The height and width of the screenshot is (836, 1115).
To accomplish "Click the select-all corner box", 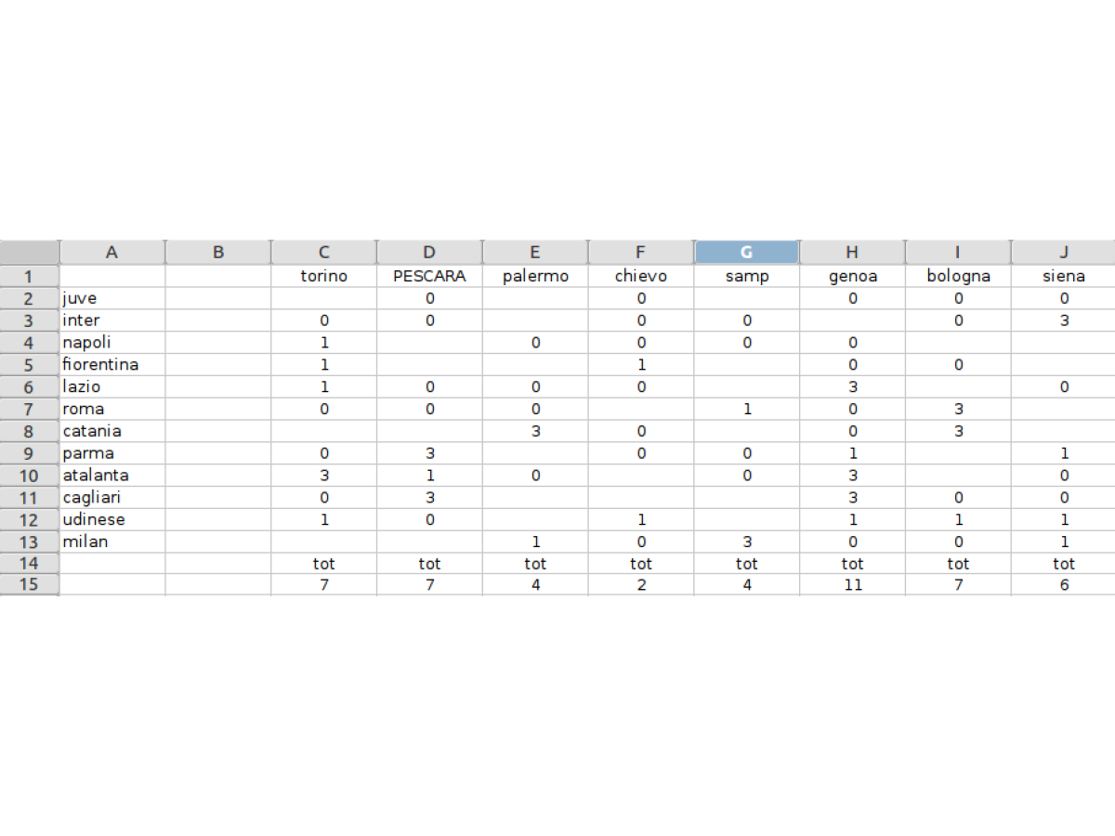I will (29, 252).
